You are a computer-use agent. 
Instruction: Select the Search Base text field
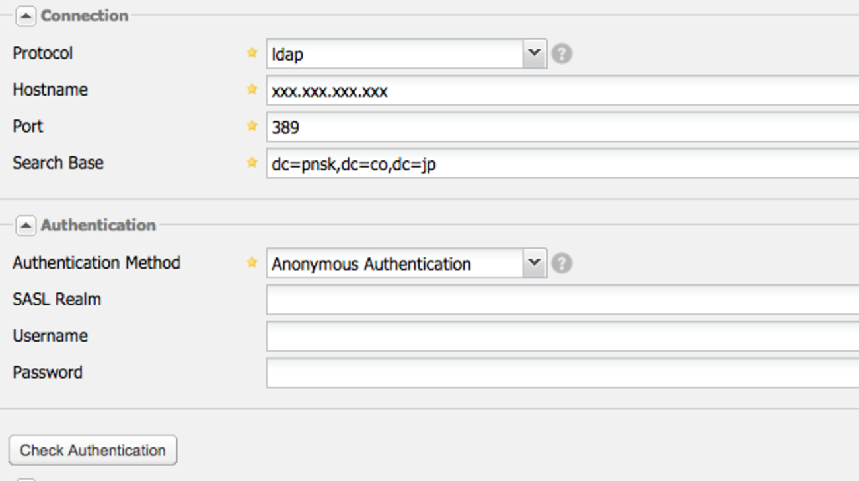click(562, 164)
